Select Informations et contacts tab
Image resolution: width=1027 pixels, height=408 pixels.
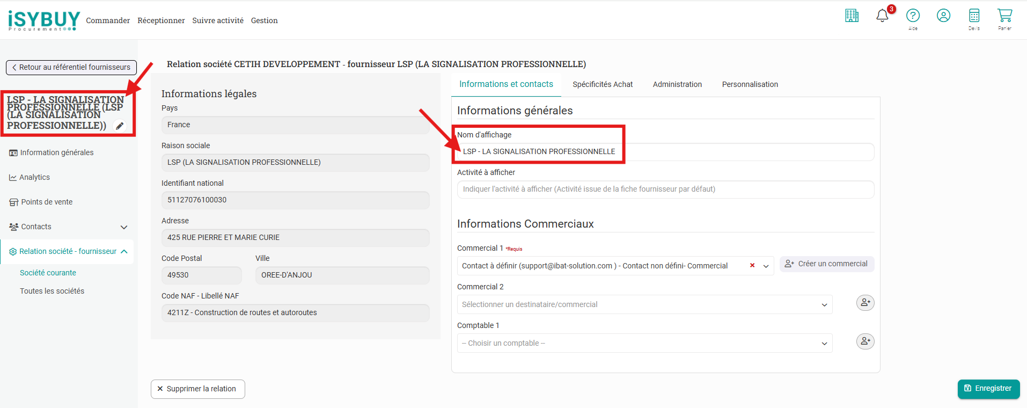point(506,84)
